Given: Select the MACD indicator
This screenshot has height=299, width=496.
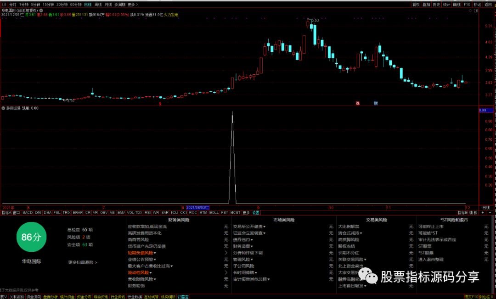Looking at the screenshot, I should pyautogui.click(x=28, y=213).
